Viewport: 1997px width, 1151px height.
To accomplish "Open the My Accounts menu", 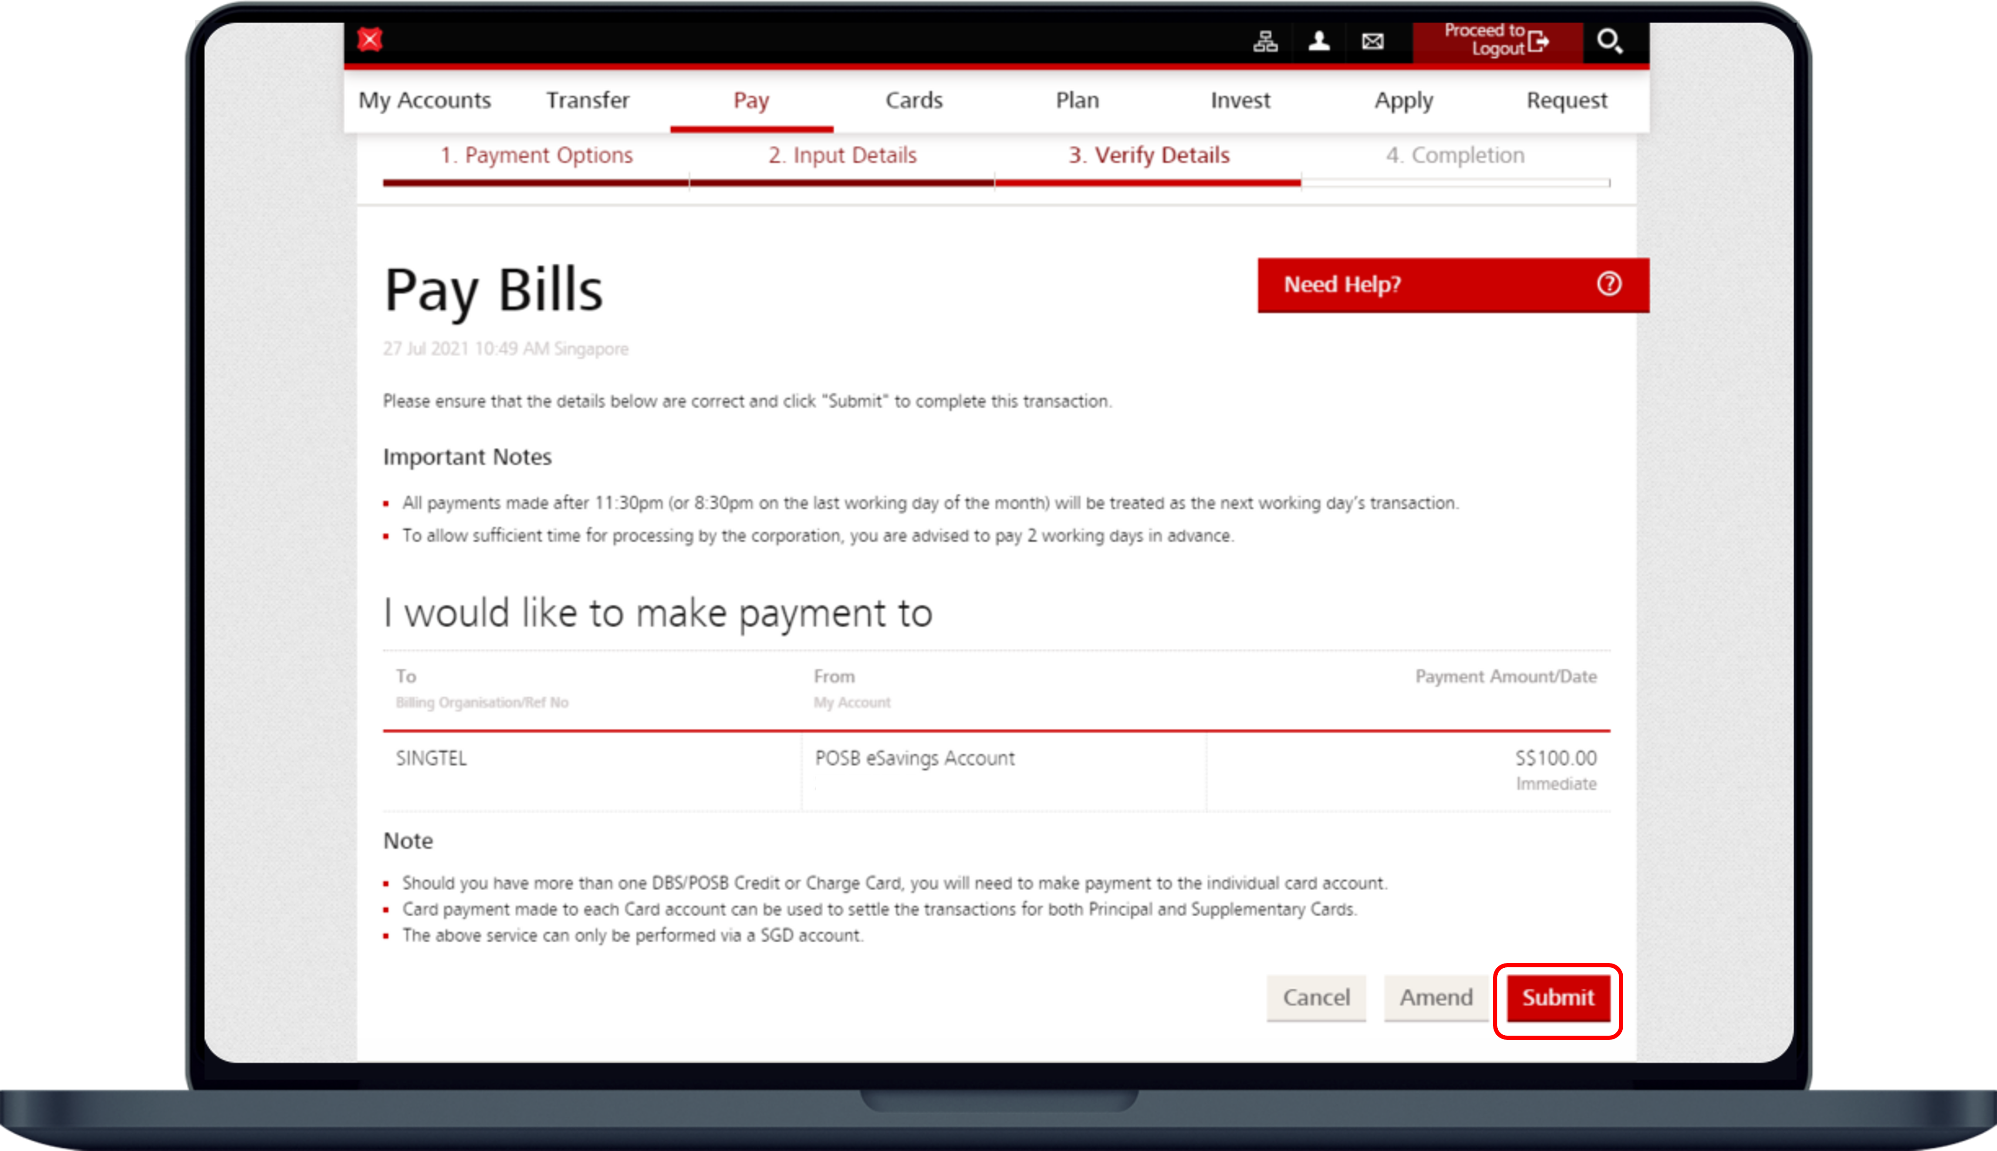I will pyautogui.click(x=425, y=100).
